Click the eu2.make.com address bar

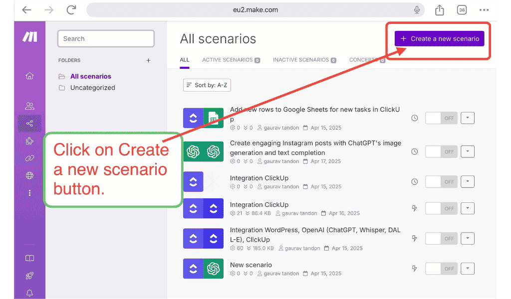tap(255, 10)
